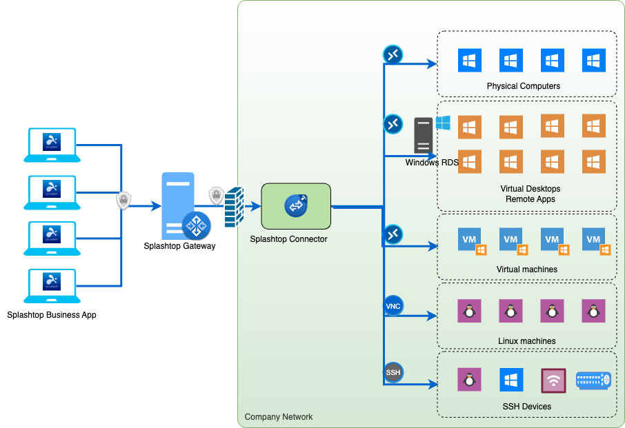The width and height of the screenshot is (625, 428).
Task: Click the Splashtop Connector label
Action: pyautogui.click(x=288, y=239)
